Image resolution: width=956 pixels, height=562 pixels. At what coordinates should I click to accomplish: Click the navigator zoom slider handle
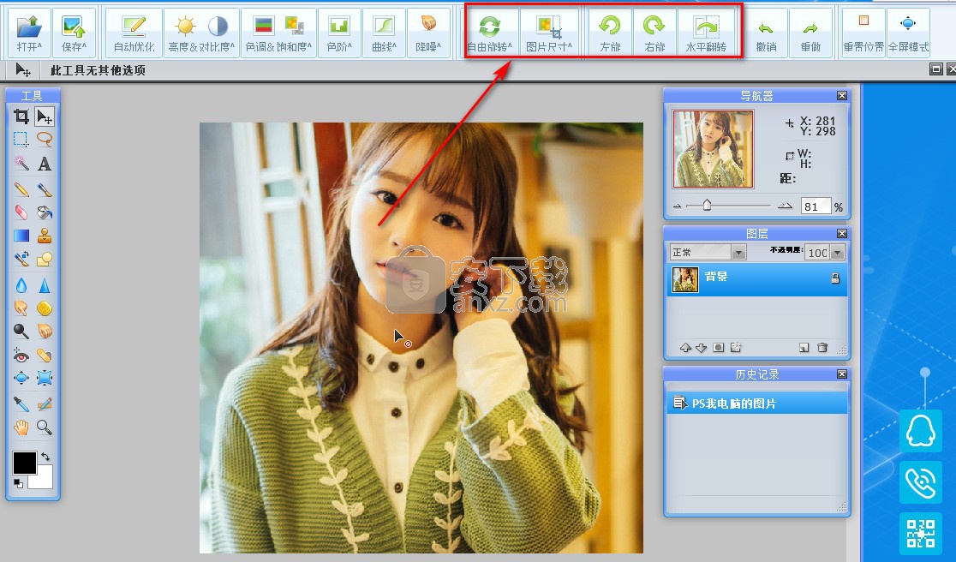pyautogui.click(x=707, y=206)
